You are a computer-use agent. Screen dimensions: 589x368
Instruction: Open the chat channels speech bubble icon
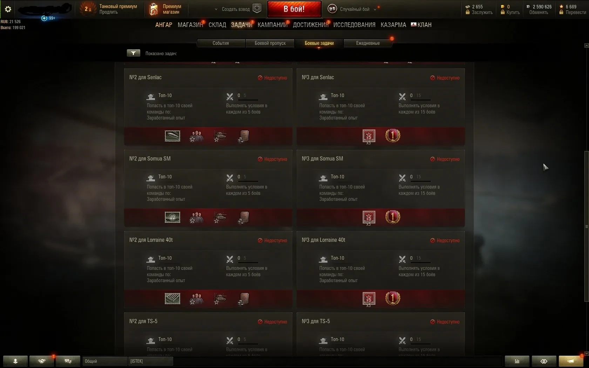[68, 361]
